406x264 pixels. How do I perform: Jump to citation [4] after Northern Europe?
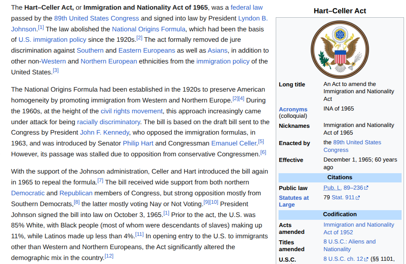[x=241, y=98]
